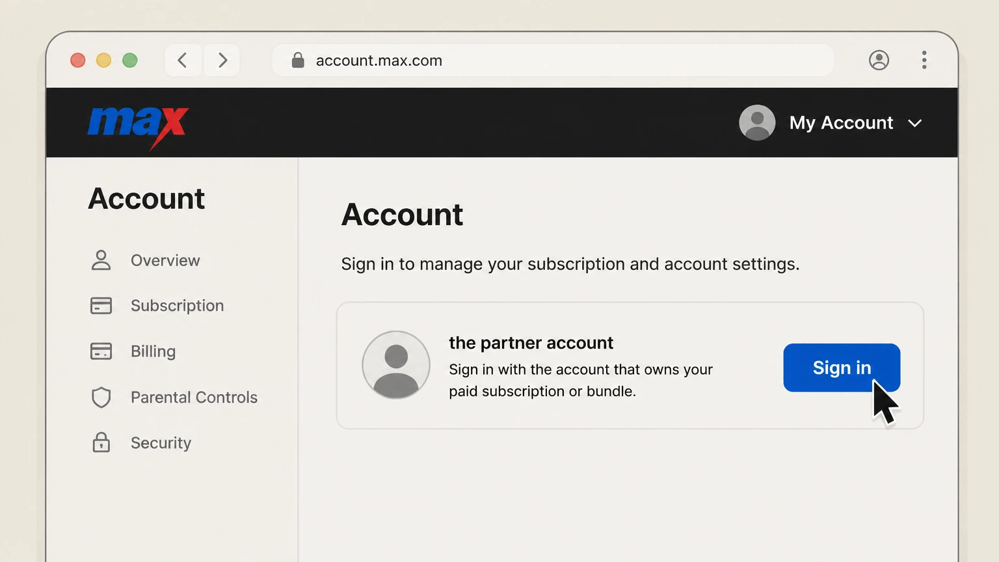Open the My Account menu label
999x562 pixels.
click(x=841, y=123)
